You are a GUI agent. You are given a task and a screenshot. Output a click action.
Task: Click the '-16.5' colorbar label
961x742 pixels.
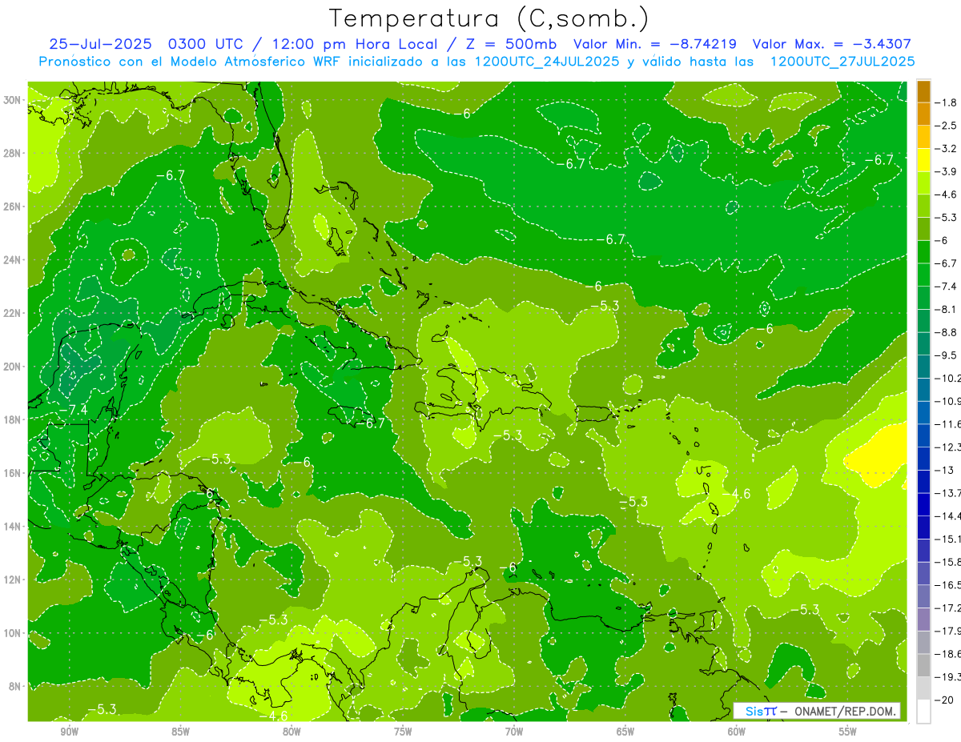coord(947,584)
